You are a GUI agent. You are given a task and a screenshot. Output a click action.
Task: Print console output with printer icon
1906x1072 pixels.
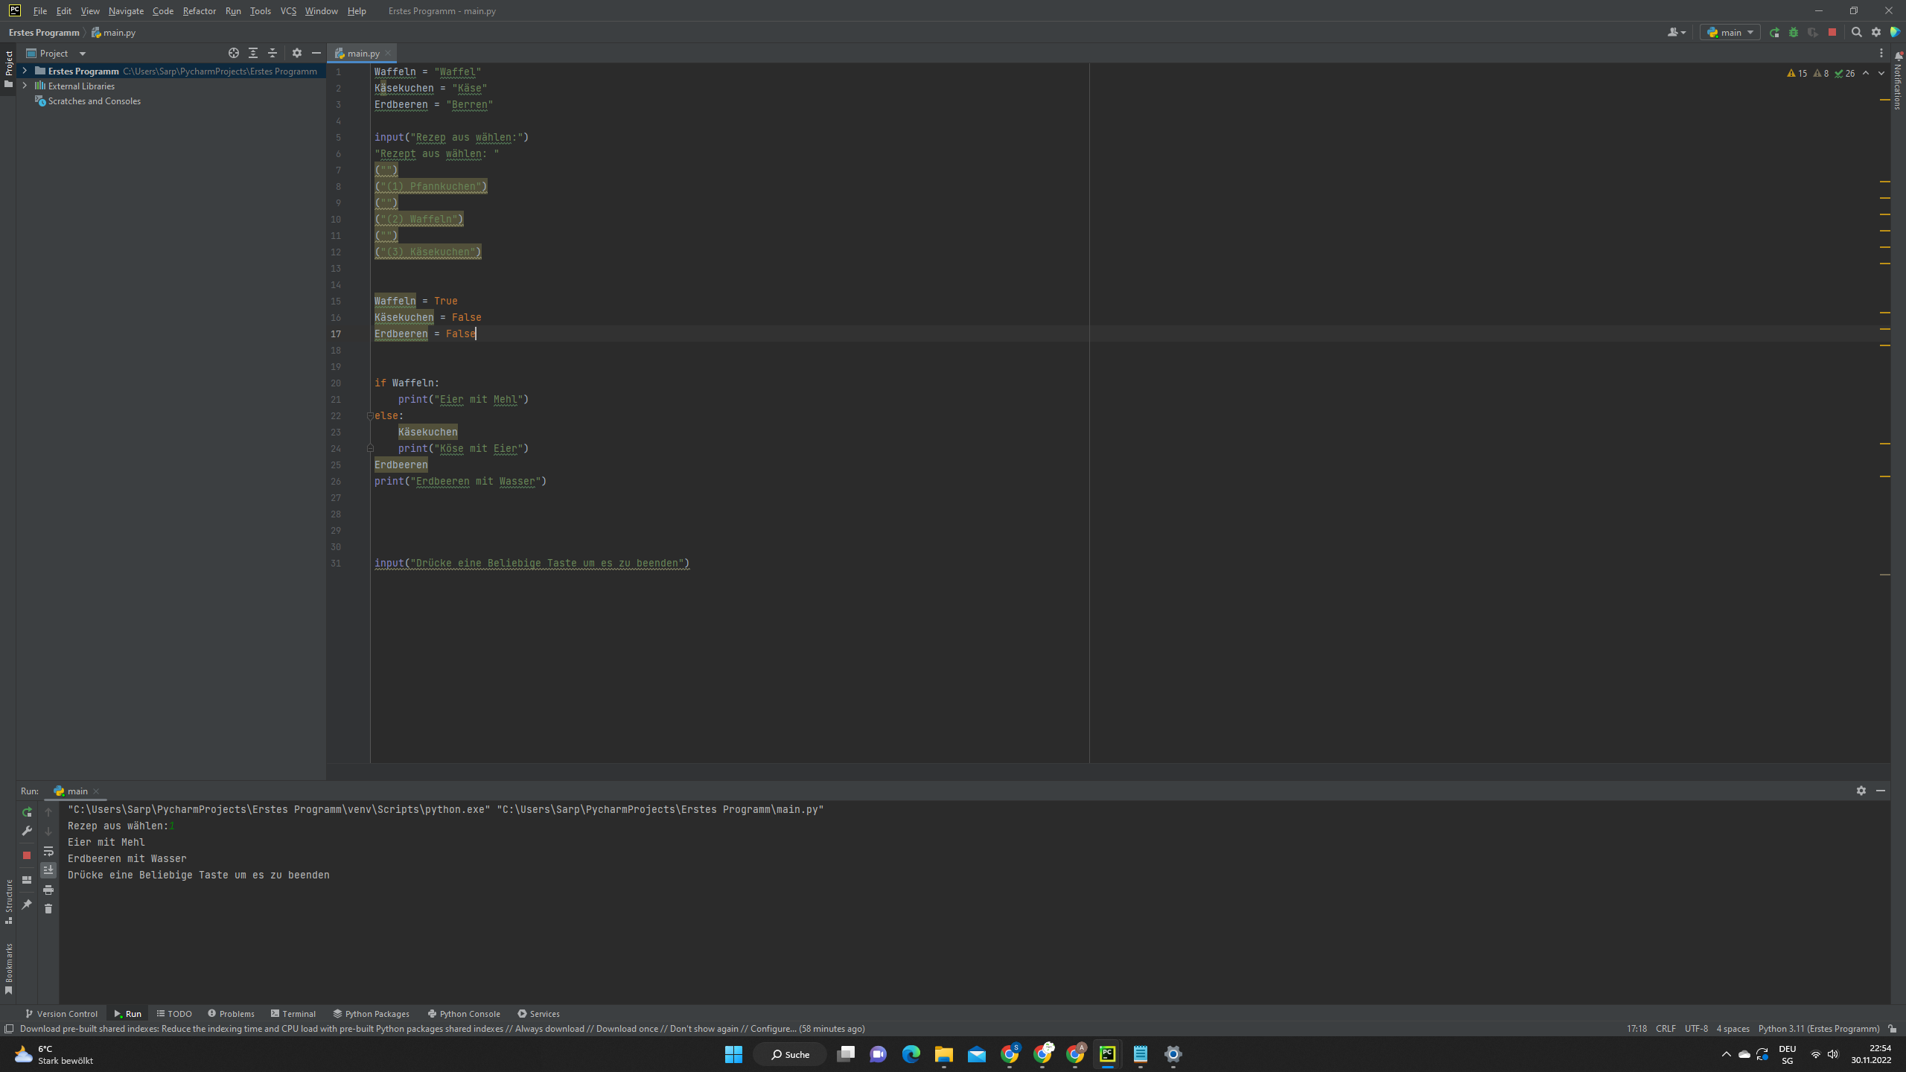[x=48, y=890]
